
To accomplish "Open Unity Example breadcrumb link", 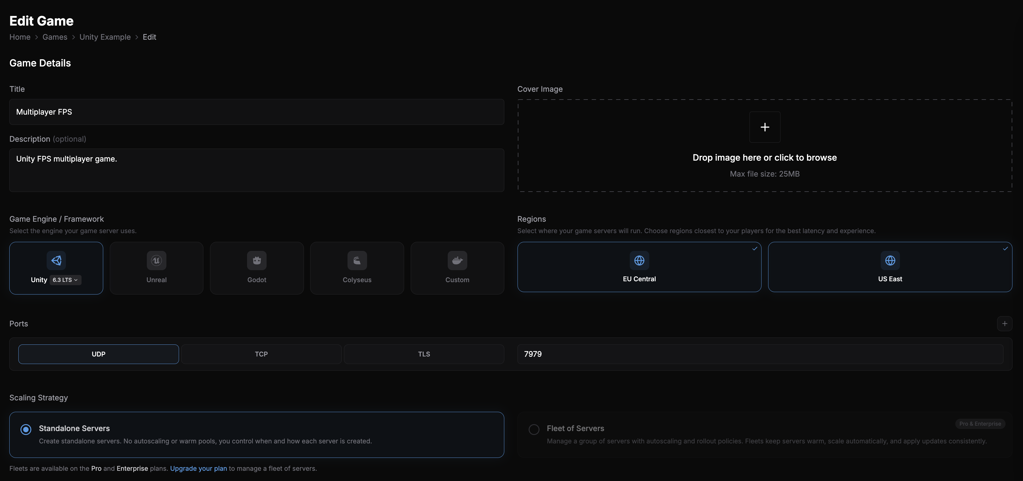I will pos(105,37).
